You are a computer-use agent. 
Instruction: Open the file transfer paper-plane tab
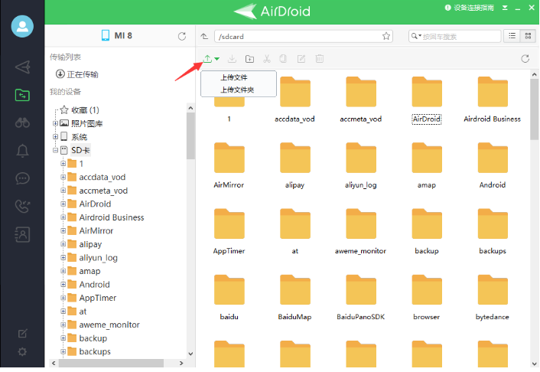(22, 67)
